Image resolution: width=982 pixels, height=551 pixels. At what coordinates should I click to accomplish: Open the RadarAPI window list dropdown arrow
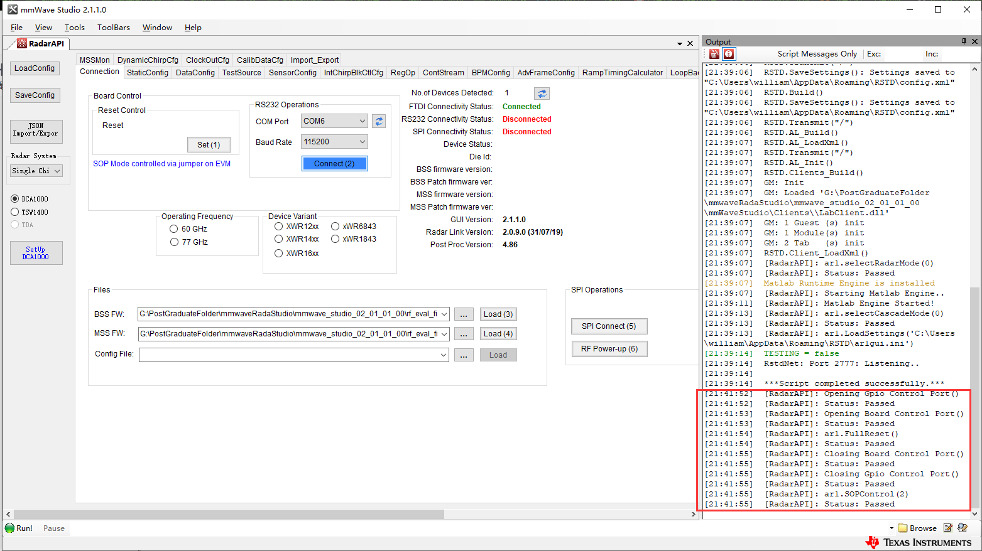coord(680,44)
